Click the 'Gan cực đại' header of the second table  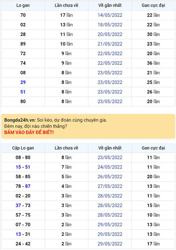(x=153, y=148)
